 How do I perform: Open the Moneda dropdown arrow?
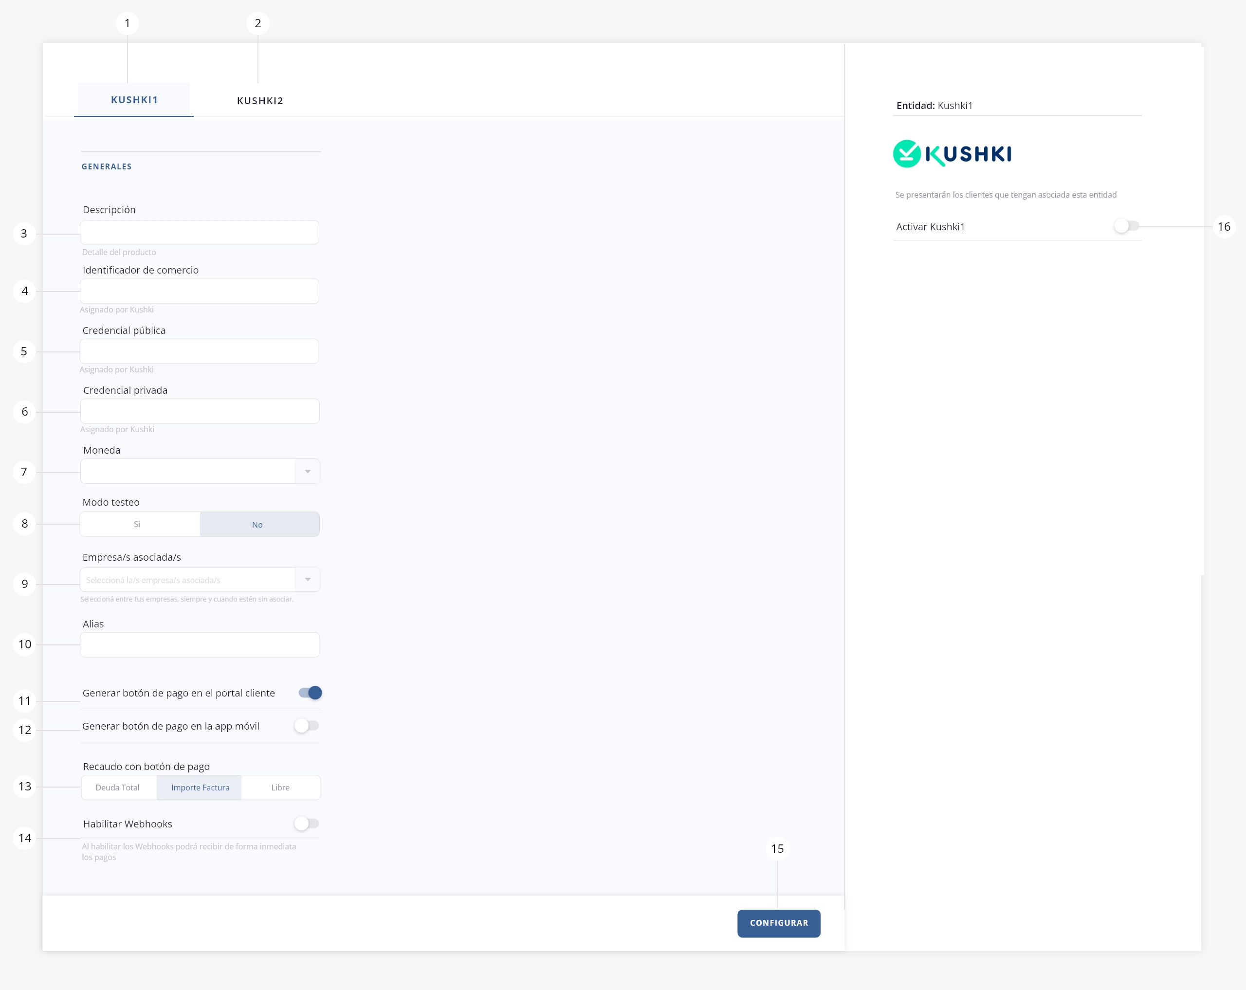coord(308,472)
